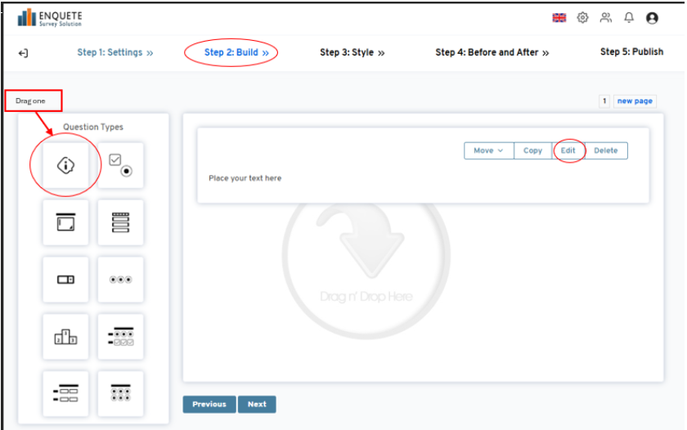Select the checkbox/radio choice question type

tap(120, 165)
